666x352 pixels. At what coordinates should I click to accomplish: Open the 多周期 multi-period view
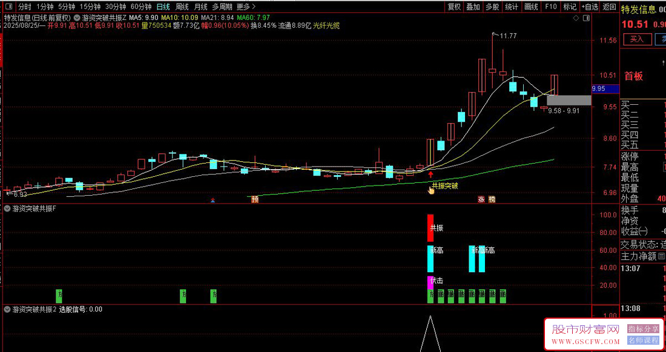click(222, 7)
